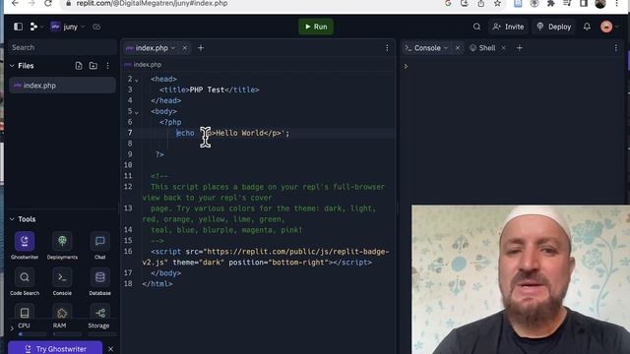
Task: Open the Ghostwriter tool
Action: (25, 245)
